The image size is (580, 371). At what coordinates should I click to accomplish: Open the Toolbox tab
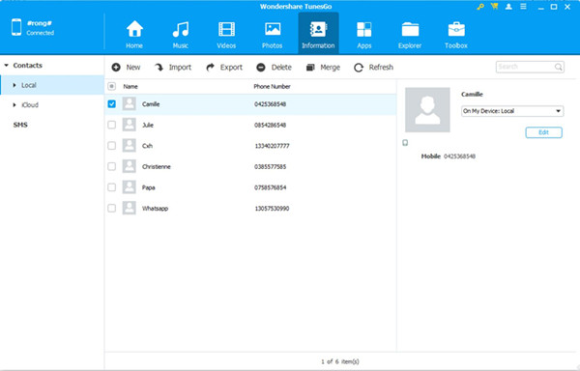click(x=456, y=35)
